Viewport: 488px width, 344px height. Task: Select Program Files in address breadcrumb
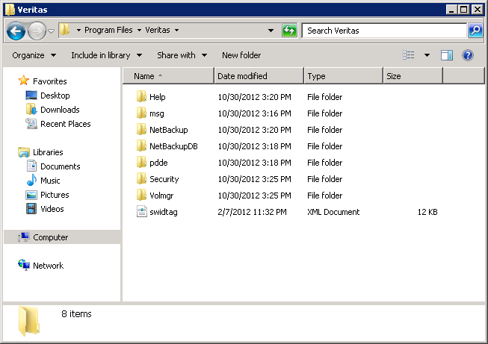(x=108, y=30)
